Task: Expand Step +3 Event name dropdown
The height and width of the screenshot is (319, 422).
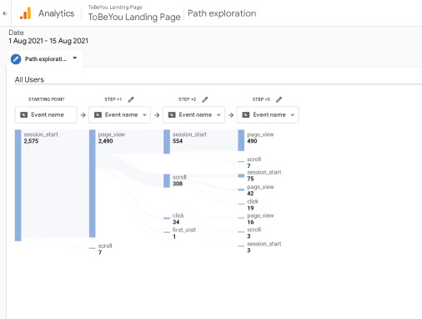Action: pyautogui.click(x=293, y=115)
